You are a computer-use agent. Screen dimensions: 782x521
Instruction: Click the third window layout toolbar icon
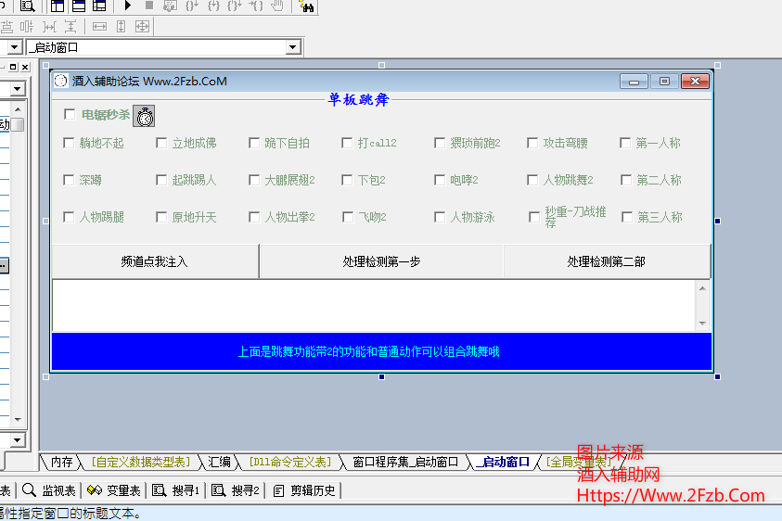pyautogui.click(x=99, y=6)
